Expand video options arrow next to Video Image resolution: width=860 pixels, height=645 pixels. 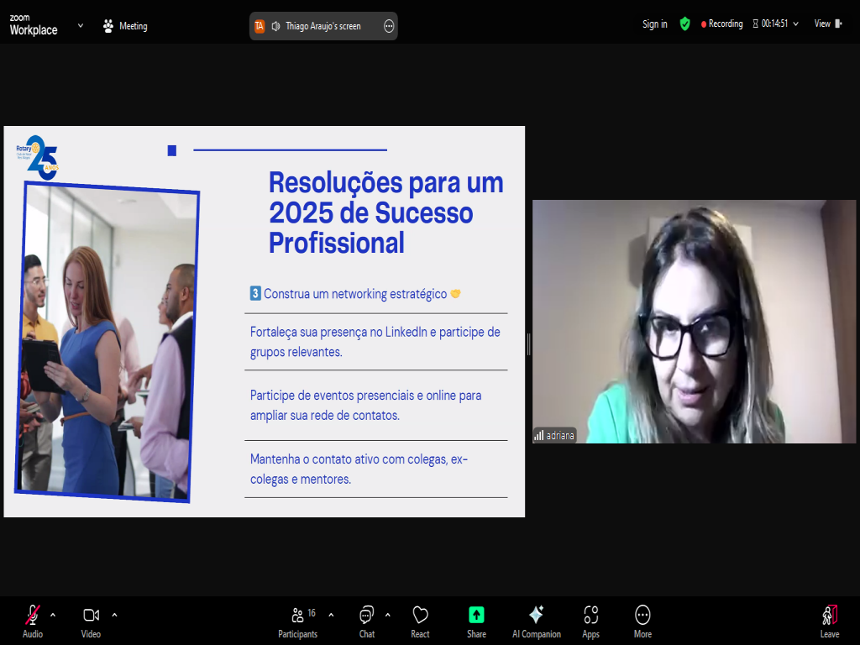tap(114, 614)
